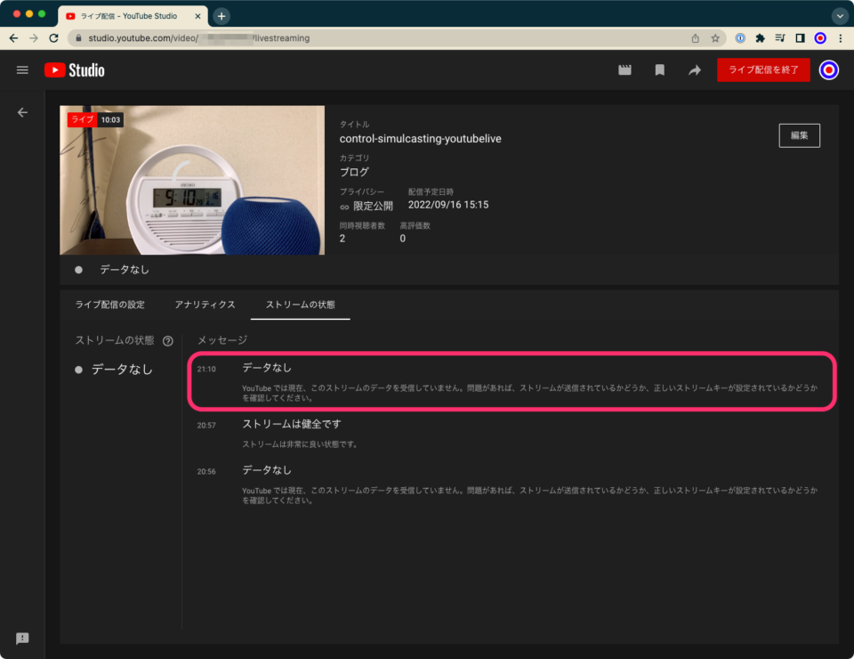Click the ライブ配信を終了 button
The width and height of the screenshot is (854, 659).
click(x=763, y=69)
